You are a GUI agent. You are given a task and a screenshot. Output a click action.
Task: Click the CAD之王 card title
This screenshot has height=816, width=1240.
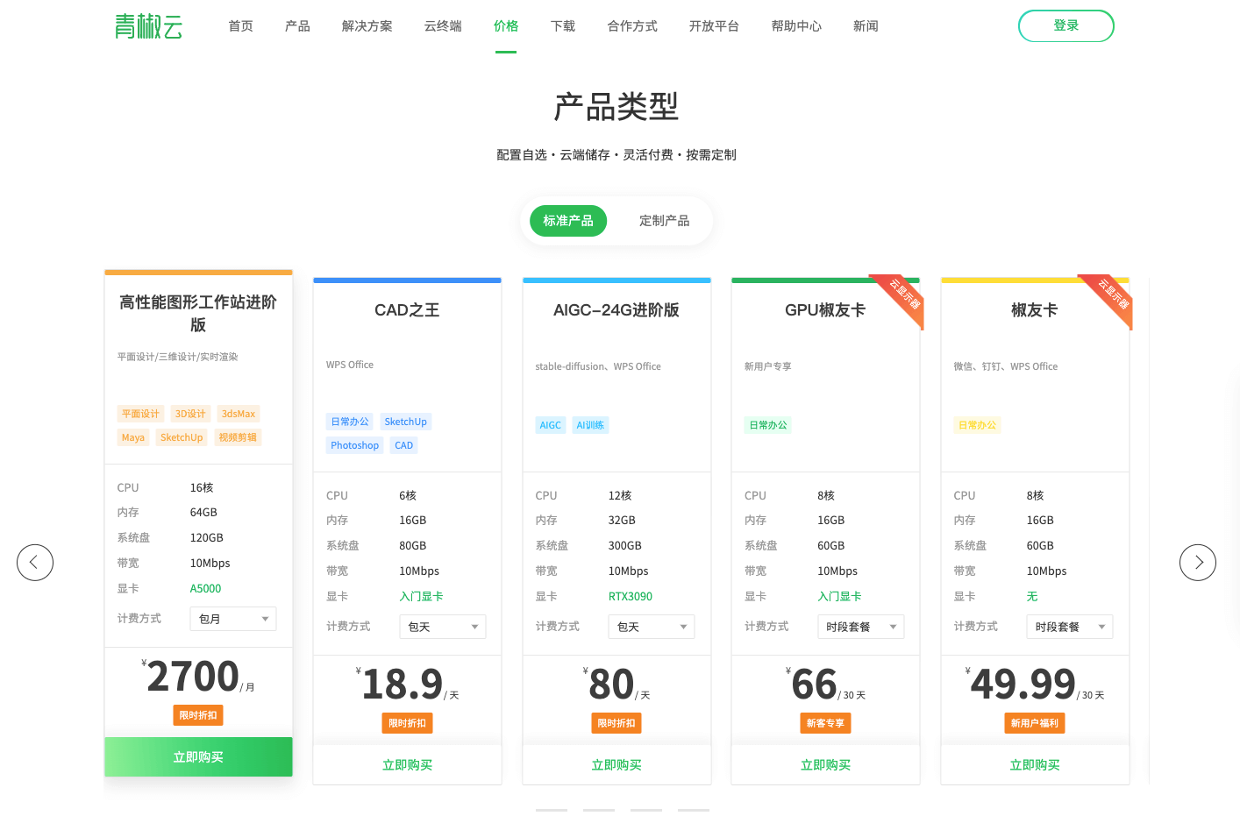tap(408, 310)
